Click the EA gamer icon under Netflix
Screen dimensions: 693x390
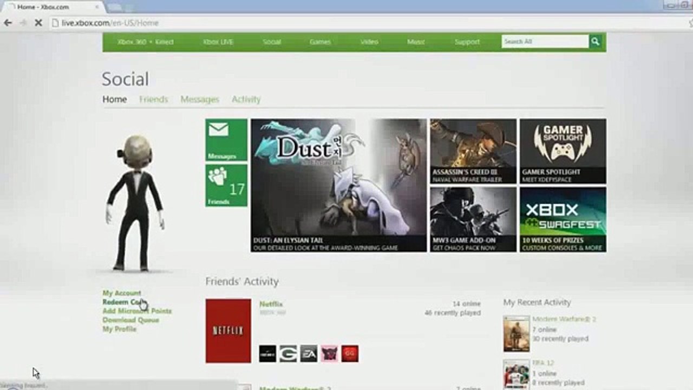(309, 354)
